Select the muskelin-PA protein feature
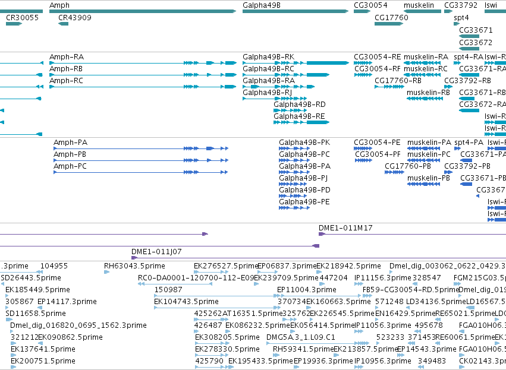The width and height of the screenshot is (506, 370). click(424, 148)
